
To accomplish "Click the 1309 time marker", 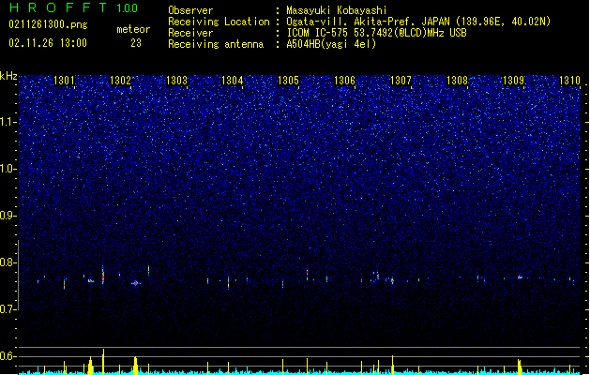I will (x=513, y=81).
